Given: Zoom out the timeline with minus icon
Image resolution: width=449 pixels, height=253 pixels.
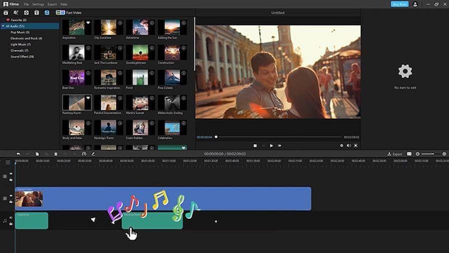Looking at the screenshot, I should tap(418, 154).
